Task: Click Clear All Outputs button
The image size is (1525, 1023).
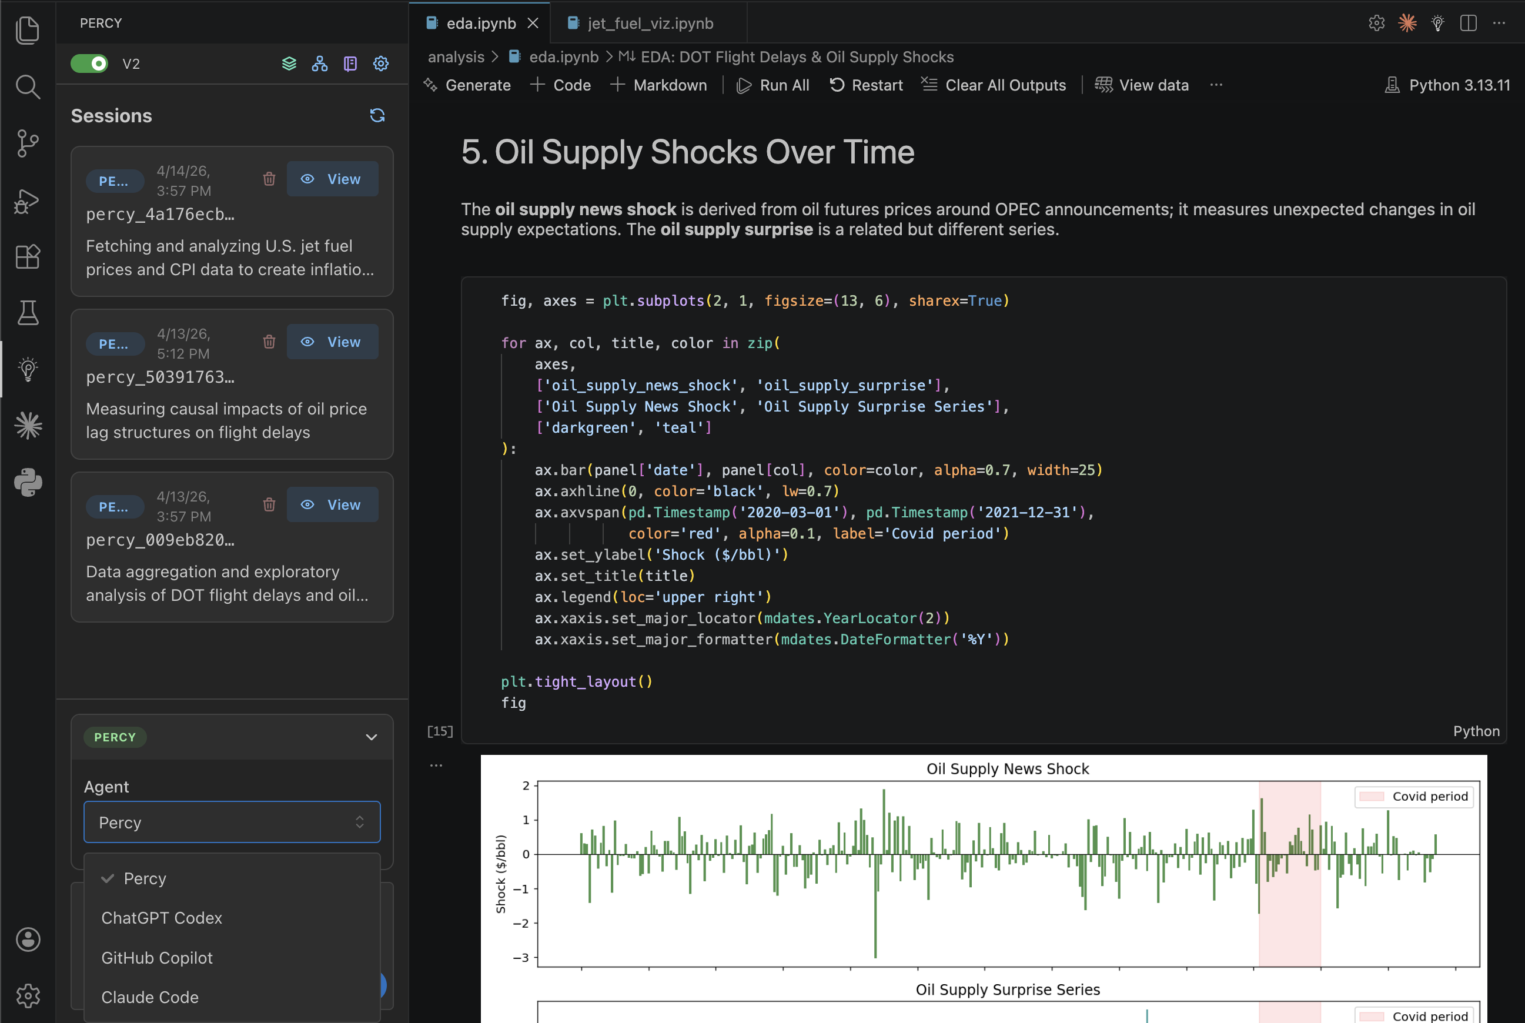Action: click(994, 85)
